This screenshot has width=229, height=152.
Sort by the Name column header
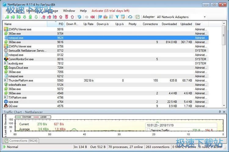pyautogui.click(x=25, y=24)
